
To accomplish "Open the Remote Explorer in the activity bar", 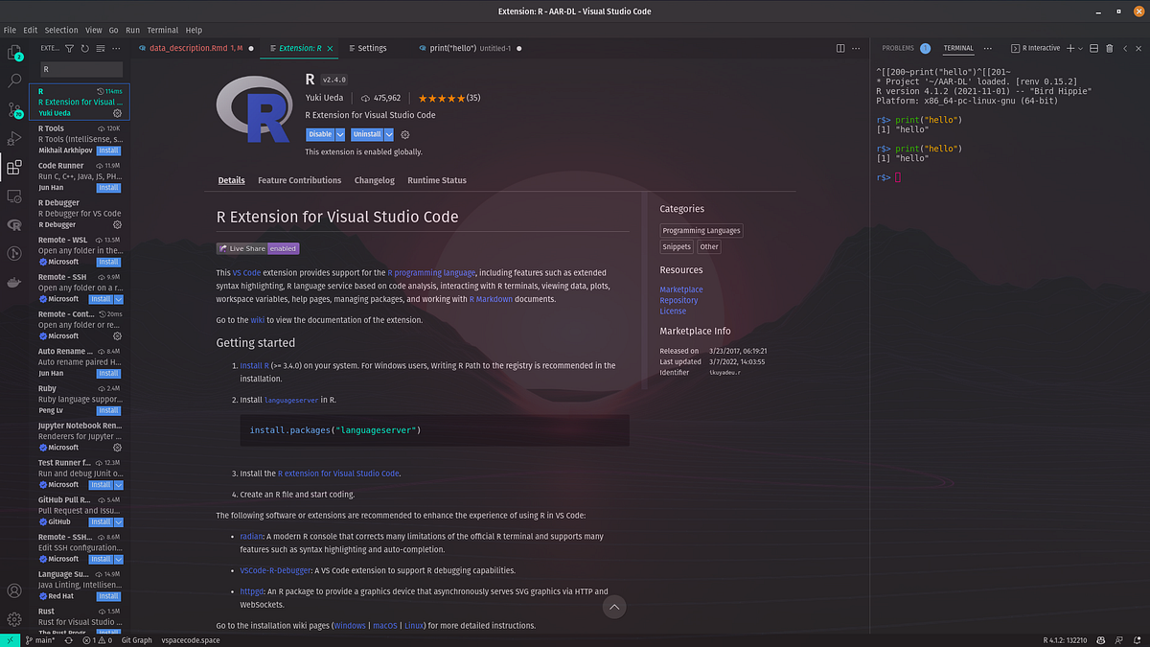I will tap(14, 196).
